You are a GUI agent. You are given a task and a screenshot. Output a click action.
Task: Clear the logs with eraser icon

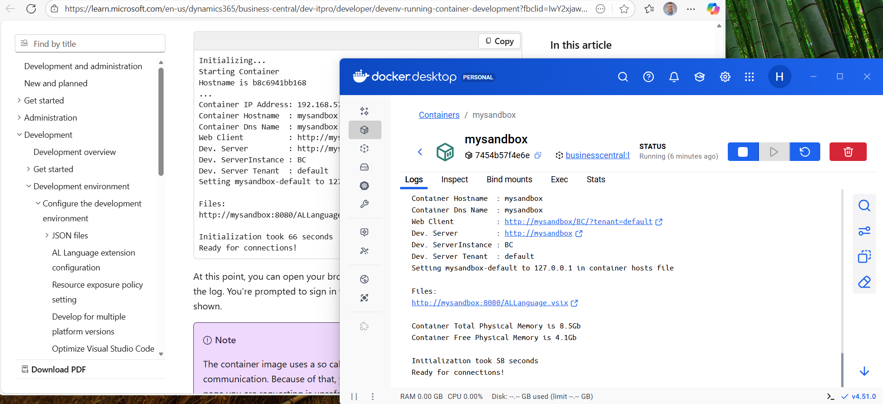(864, 282)
